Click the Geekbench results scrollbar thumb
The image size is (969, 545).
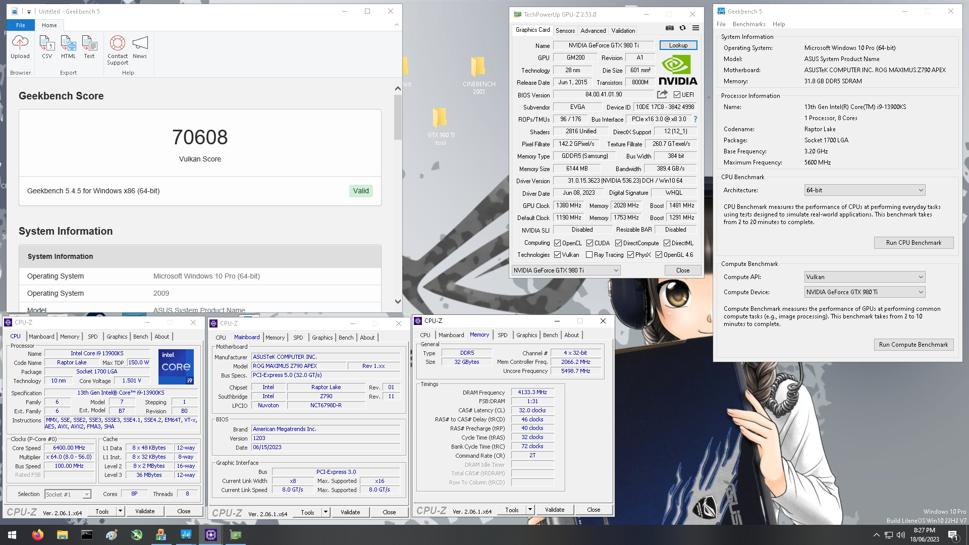point(398,117)
